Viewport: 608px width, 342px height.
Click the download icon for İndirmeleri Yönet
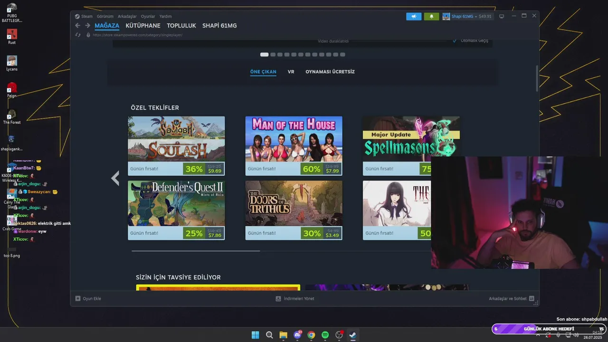[x=278, y=299]
